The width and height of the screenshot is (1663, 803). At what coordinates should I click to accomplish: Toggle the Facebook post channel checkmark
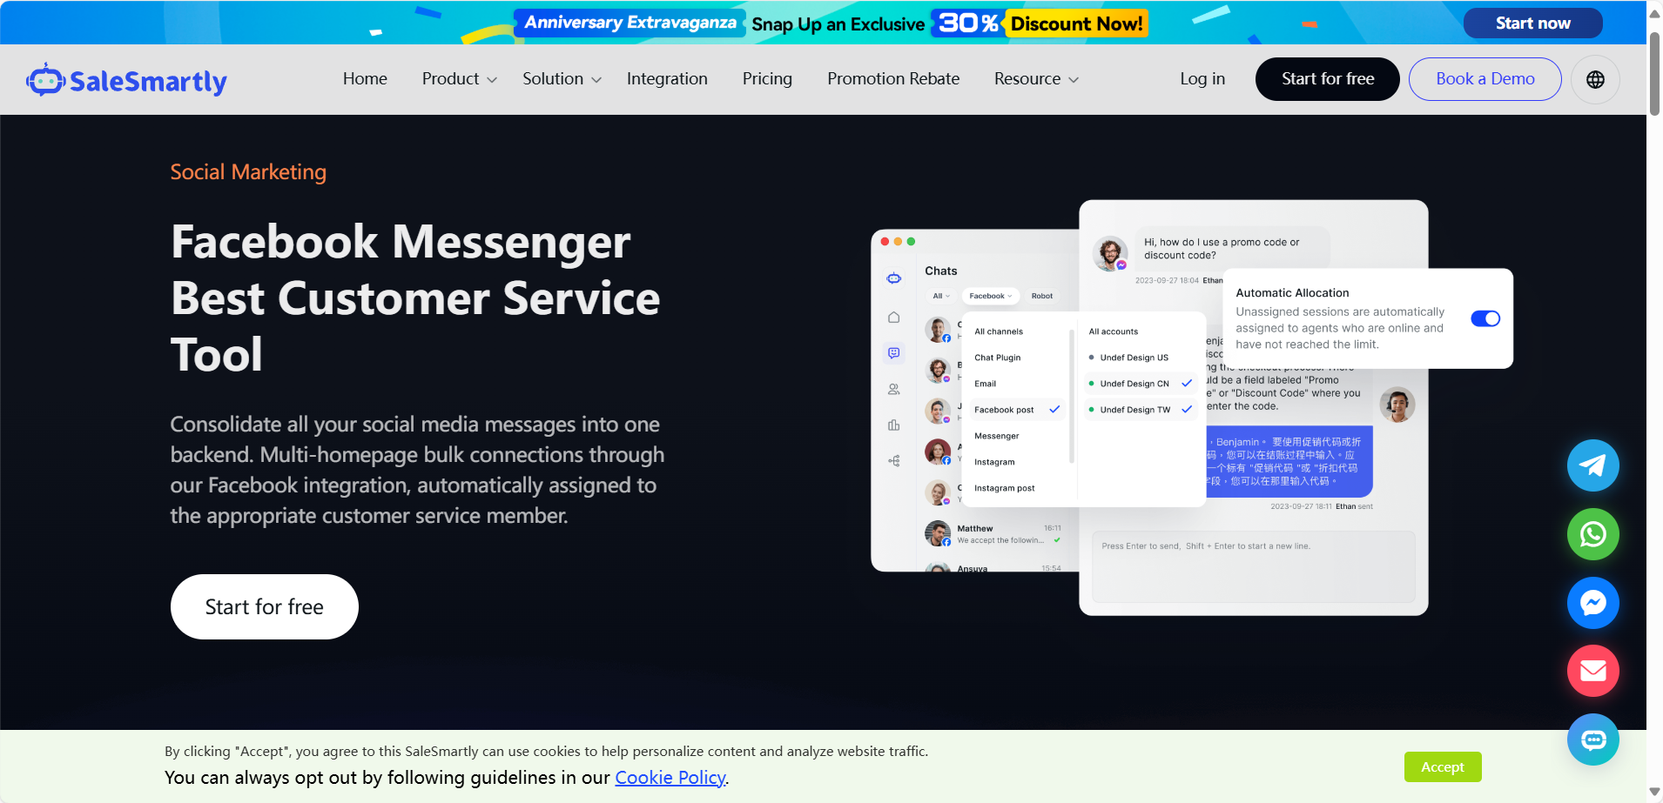coord(1054,409)
